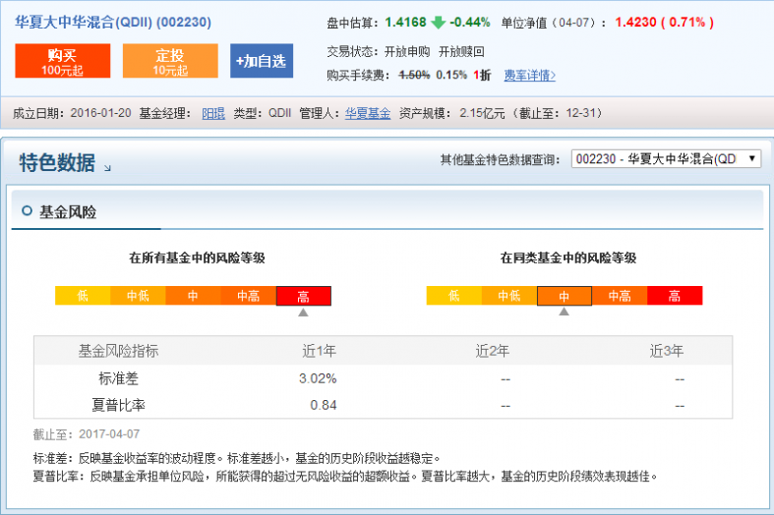
Task: Click the 近3年 column header
Action: click(667, 351)
